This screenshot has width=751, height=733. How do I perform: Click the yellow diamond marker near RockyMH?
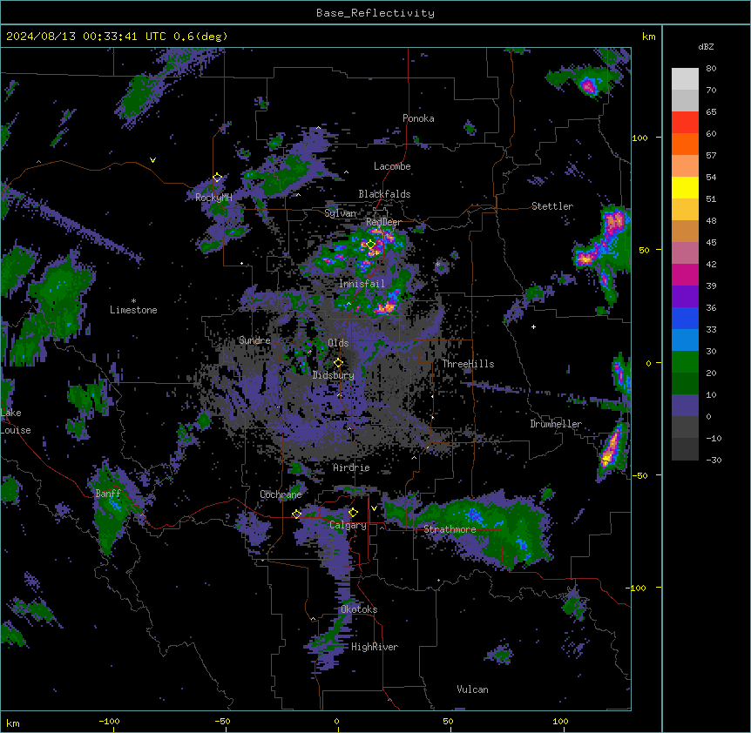point(218,178)
